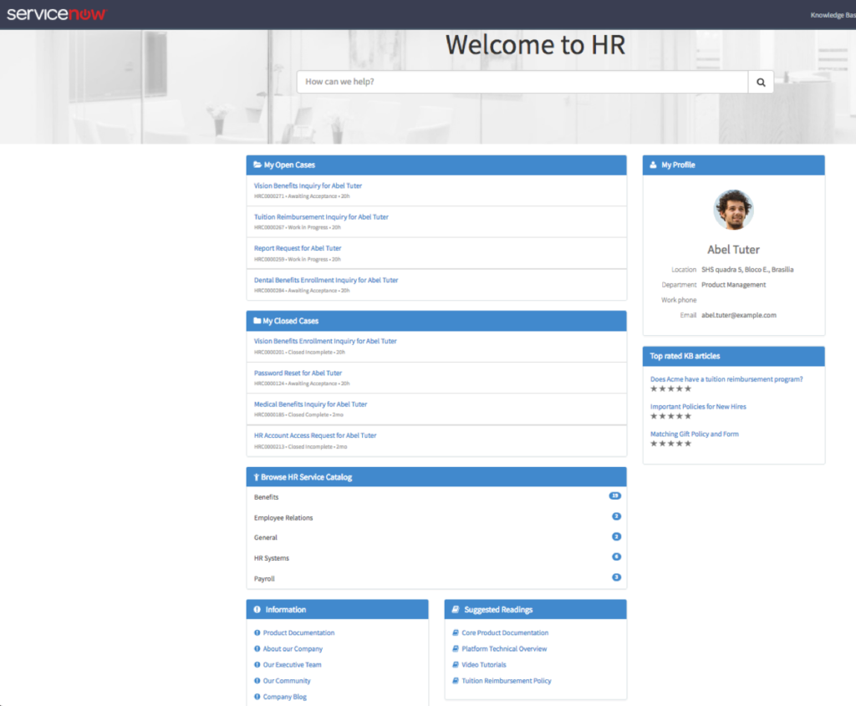856x706 pixels.
Task: Open the Matching Gift Policy and Form article
Action: (x=695, y=434)
